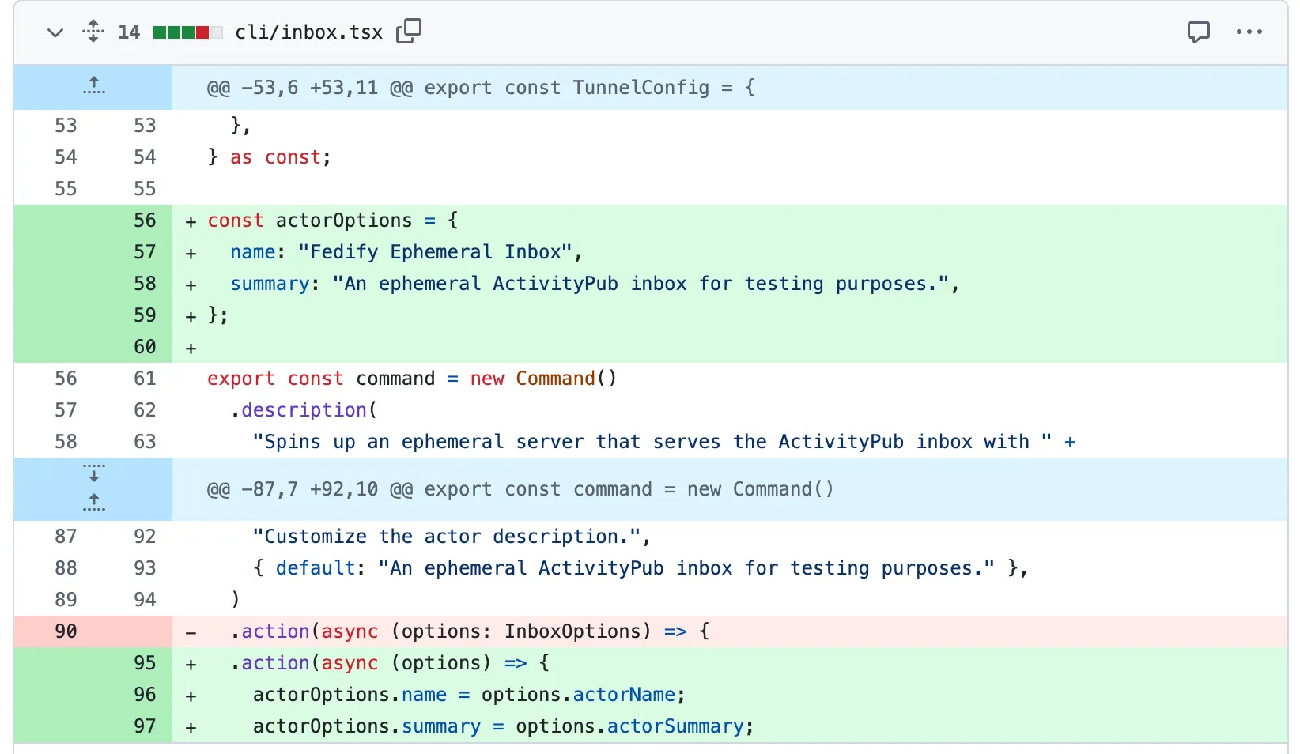This screenshot has height=754, width=1300.
Task: Click the cli/inbox.tsx file name
Action: (309, 32)
